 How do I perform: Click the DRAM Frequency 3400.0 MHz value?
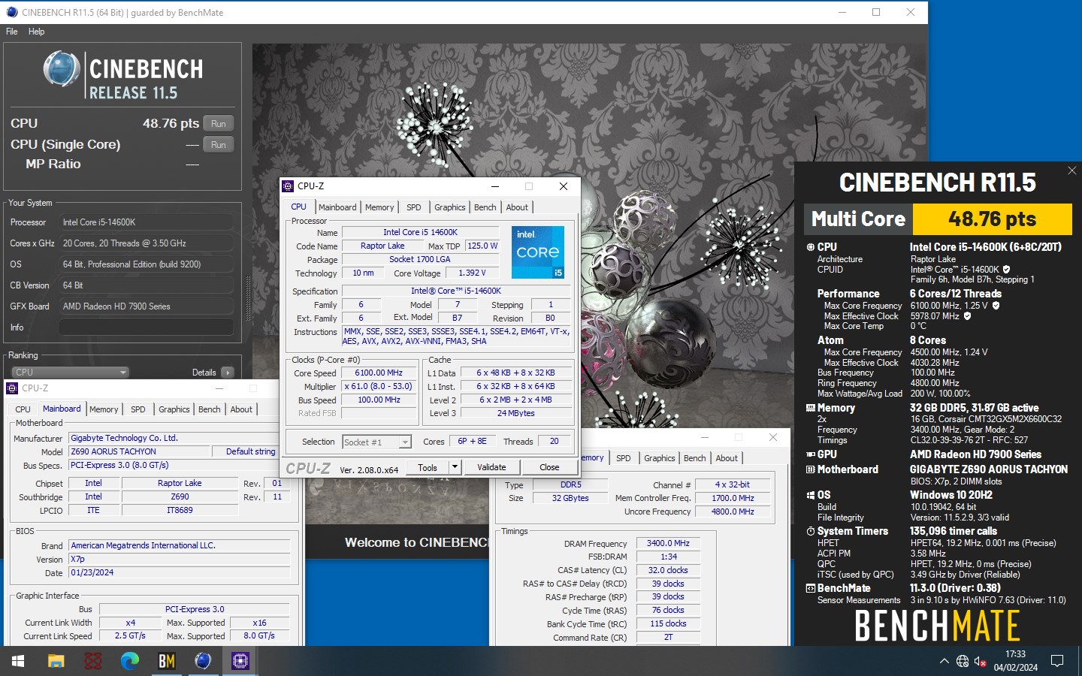click(668, 543)
